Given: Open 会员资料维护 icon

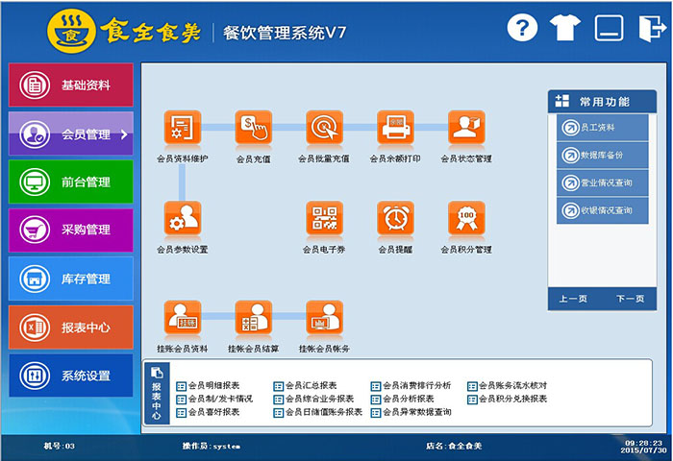Looking at the screenshot, I should coord(183,128).
